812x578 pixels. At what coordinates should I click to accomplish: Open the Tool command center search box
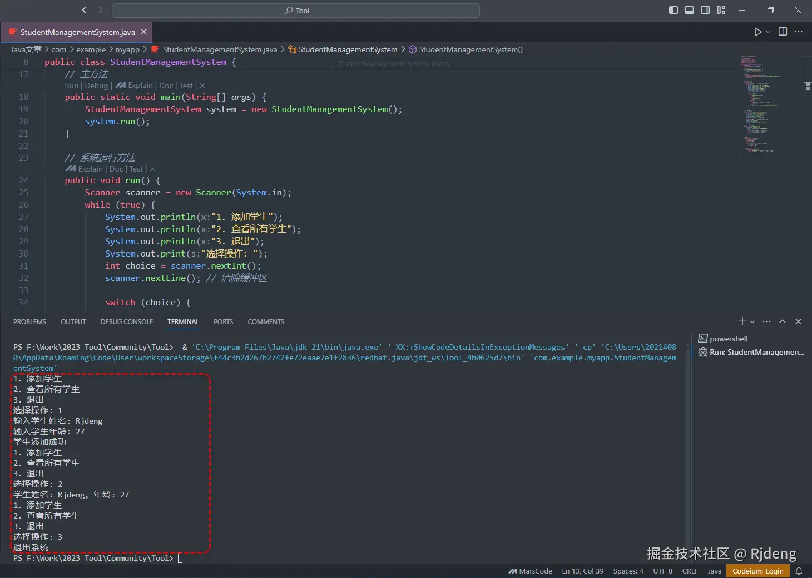point(296,11)
